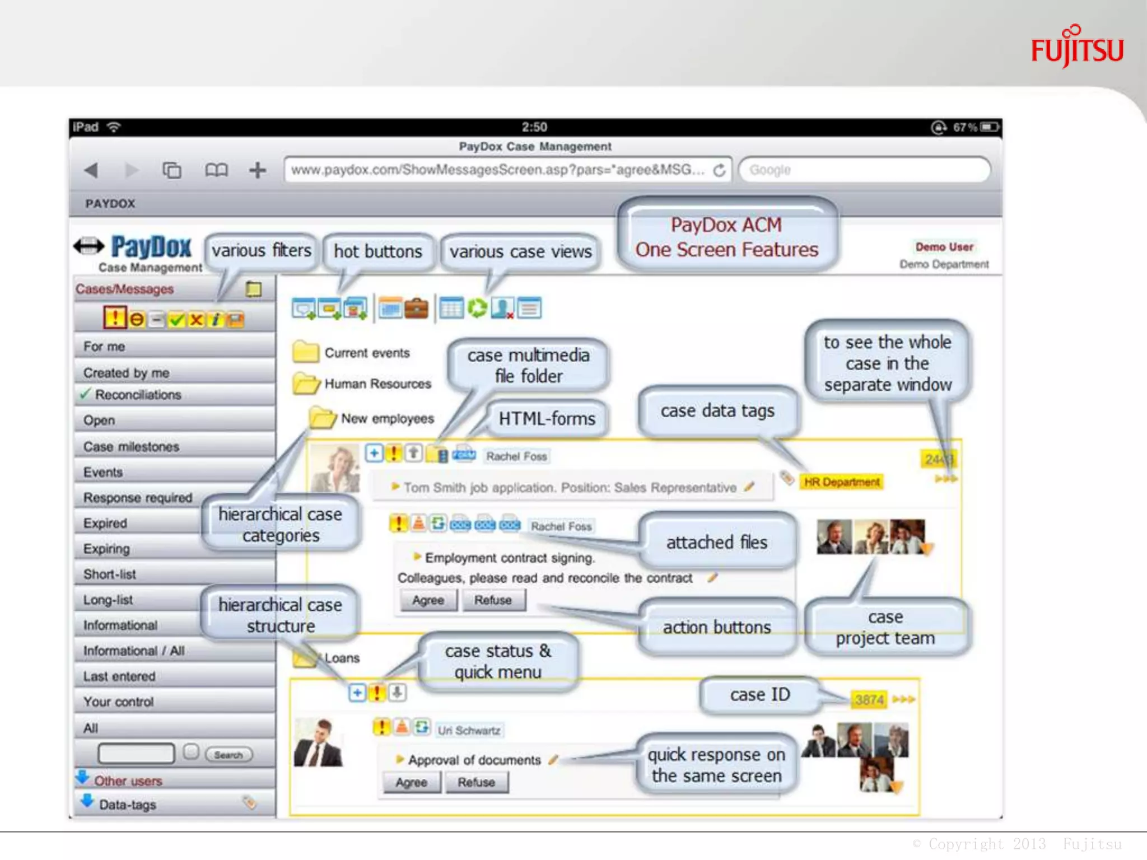Screen dimensions: 1147x860
Task: Click the briefcase hot button
Action: (x=416, y=309)
